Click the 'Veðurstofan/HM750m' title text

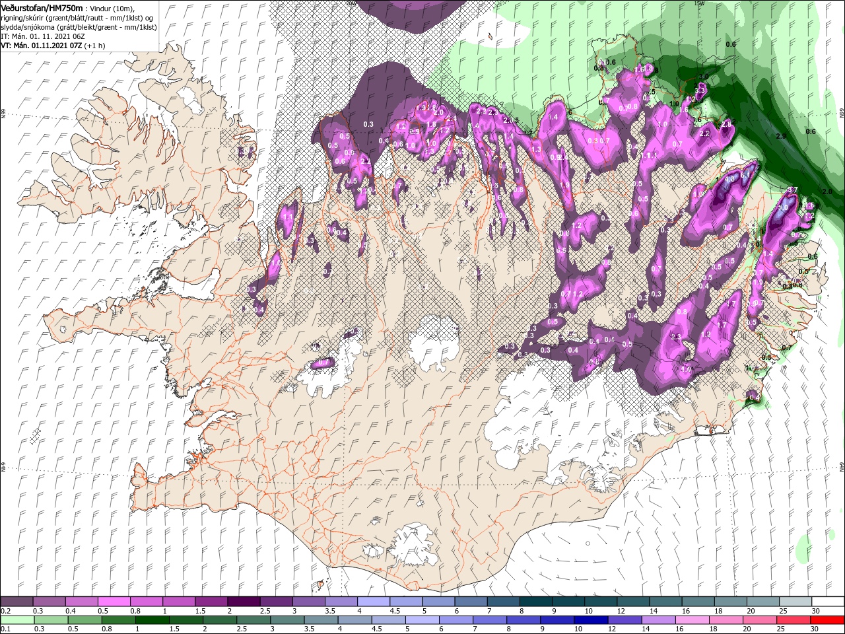click(42, 7)
